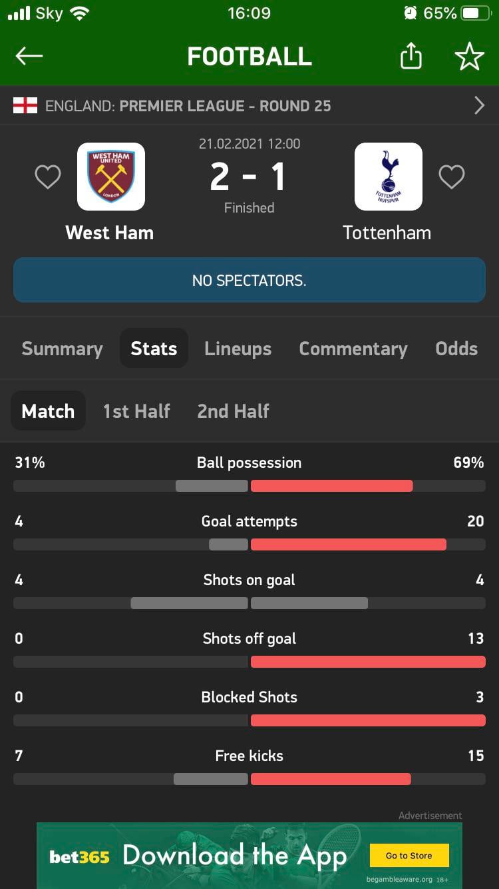499x889 pixels.
Task: Open the share sheet for this match
Action: (411, 56)
